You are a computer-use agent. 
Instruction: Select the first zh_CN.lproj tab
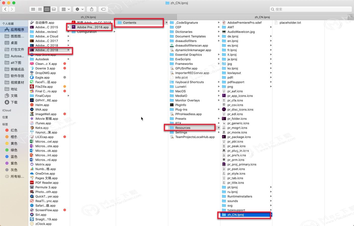click(88, 17)
